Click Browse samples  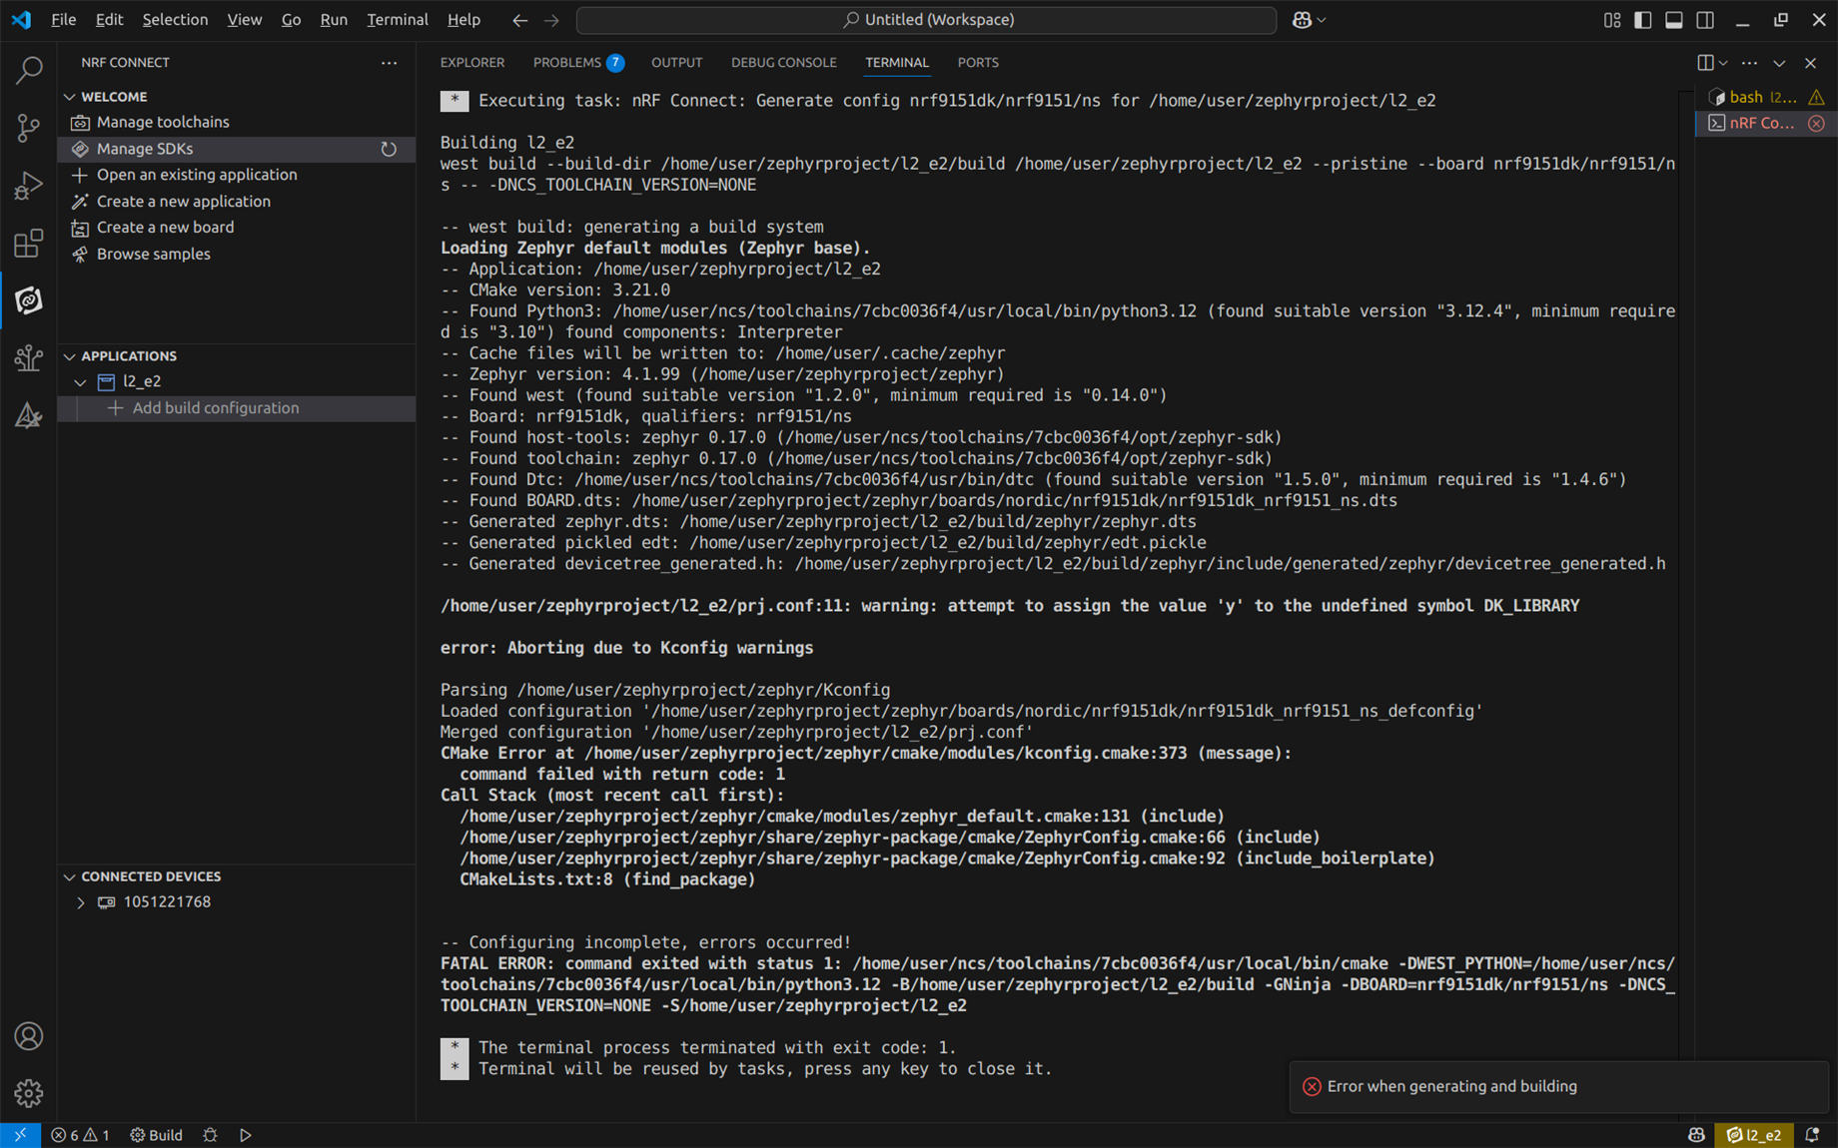154,255
